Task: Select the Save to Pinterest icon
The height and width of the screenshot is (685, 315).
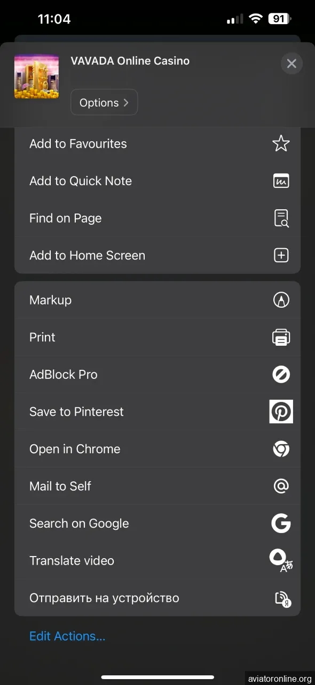Action: 281,412
